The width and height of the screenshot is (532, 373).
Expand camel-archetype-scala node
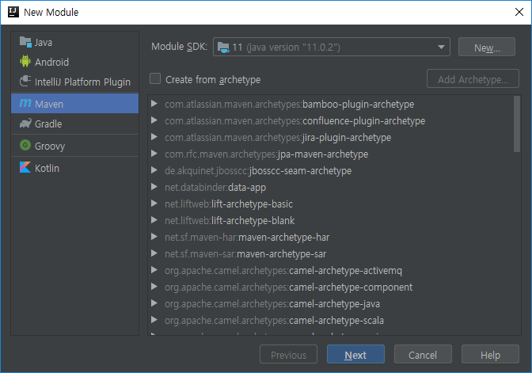pos(154,320)
